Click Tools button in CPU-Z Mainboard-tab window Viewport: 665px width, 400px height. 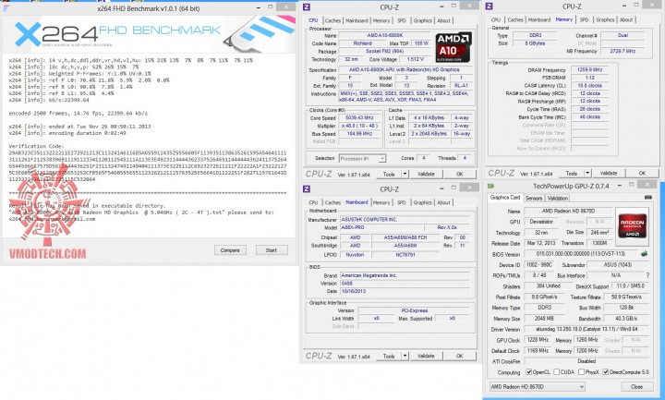point(389,356)
